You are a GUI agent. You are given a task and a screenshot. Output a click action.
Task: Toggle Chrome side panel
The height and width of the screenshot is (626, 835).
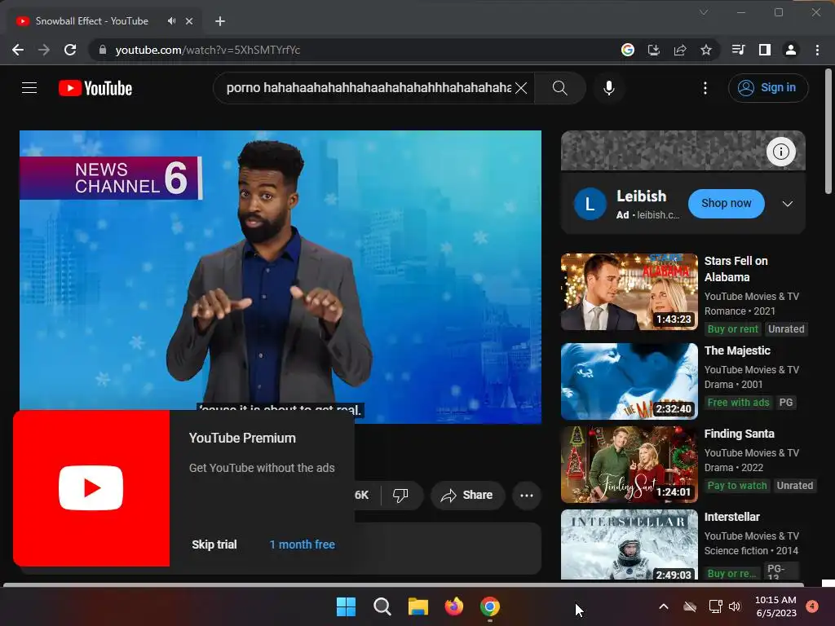[x=764, y=50]
